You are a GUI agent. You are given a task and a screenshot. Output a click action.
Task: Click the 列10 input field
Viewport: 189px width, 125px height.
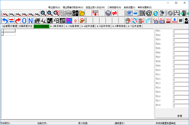click(181, 71)
